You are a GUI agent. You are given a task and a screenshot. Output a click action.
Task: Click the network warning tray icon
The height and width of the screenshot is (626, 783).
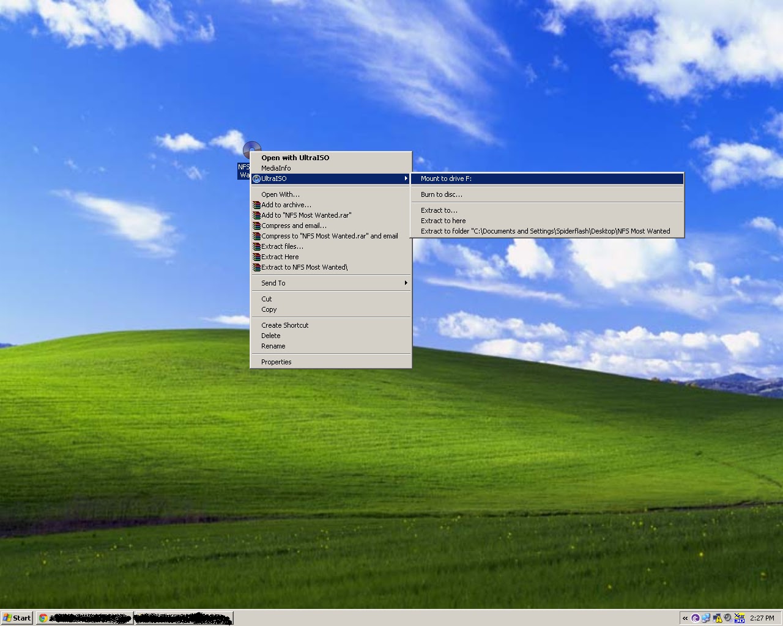[717, 618]
